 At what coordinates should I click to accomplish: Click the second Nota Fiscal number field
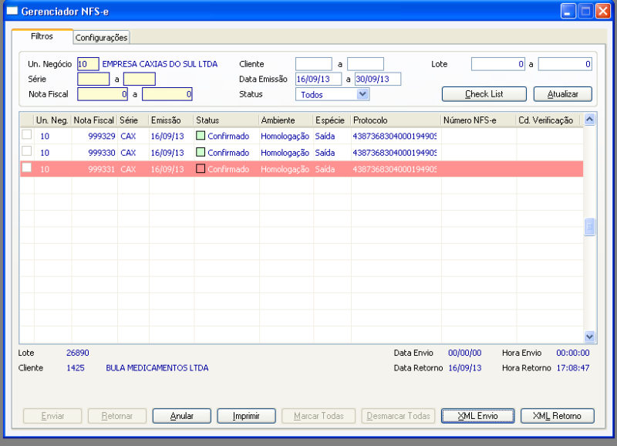167,94
